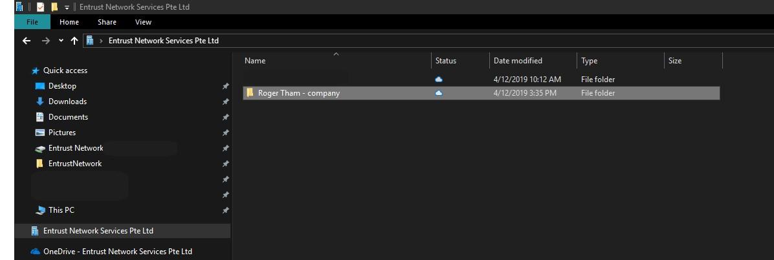Expand the address bar root chevron
The image size is (774, 260).
coord(101,41)
